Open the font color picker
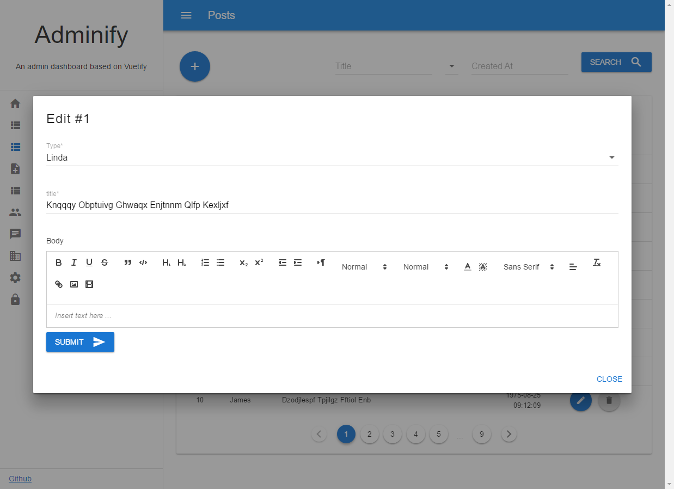The width and height of the screenshot is (674, 489). (468, 267)
